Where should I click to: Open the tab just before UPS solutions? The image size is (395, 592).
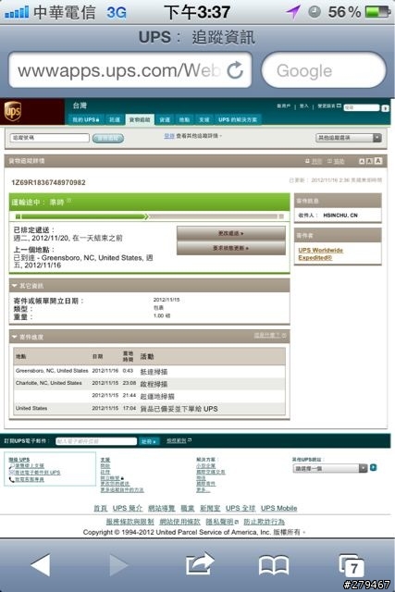click(204, 119)
